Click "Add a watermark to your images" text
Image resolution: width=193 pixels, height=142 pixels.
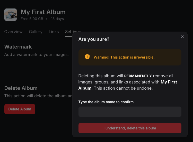tap(37, 54)
